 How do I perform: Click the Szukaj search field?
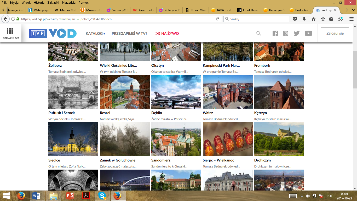256,19
